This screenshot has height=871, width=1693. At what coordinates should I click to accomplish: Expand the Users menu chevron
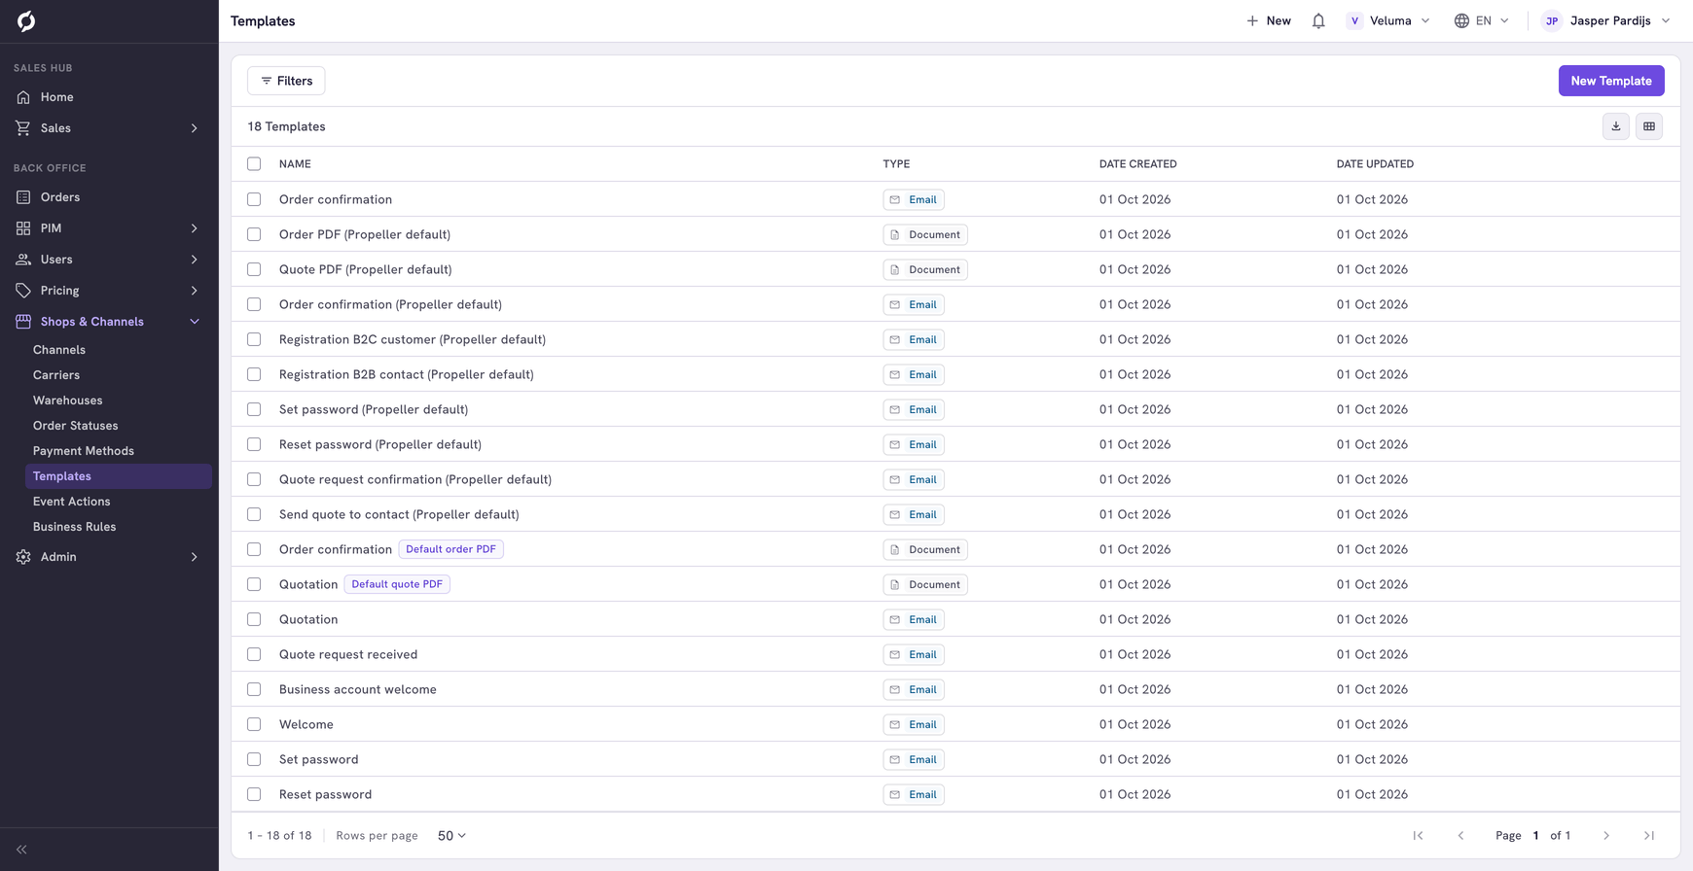point(195,260)
